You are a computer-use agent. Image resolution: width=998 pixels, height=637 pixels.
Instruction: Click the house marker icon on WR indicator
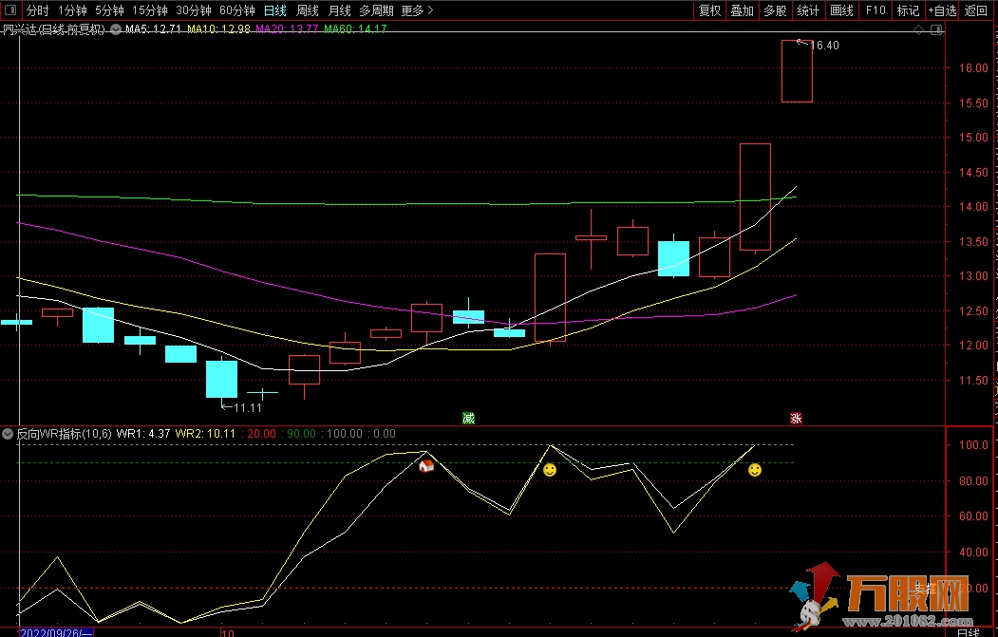click(x=426, y=465)
